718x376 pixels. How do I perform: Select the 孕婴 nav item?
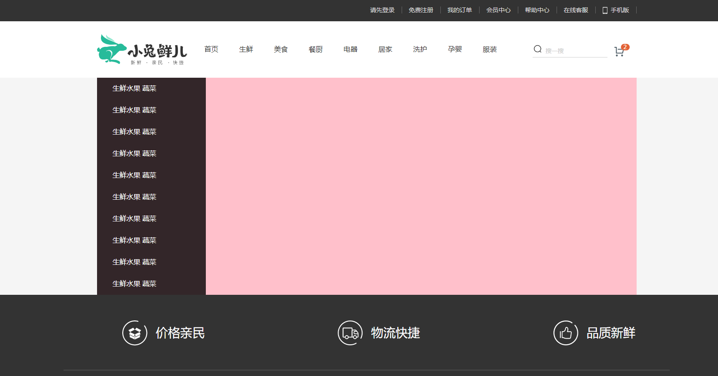pos(455,49)
